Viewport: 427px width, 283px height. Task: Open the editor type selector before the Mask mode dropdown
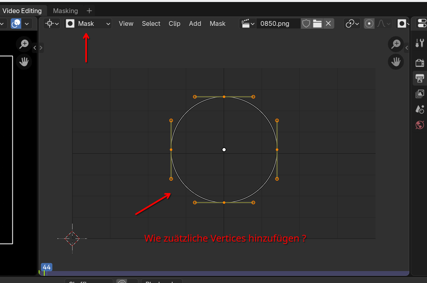click(52, 23)
